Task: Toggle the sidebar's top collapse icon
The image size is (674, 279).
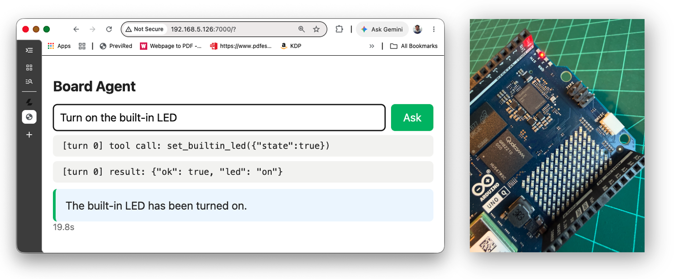Action: [29, 50]
